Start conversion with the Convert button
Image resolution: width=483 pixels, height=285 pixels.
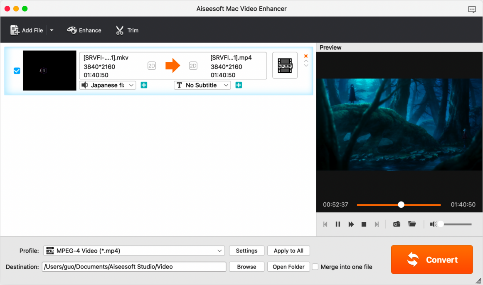click(432, 260)
